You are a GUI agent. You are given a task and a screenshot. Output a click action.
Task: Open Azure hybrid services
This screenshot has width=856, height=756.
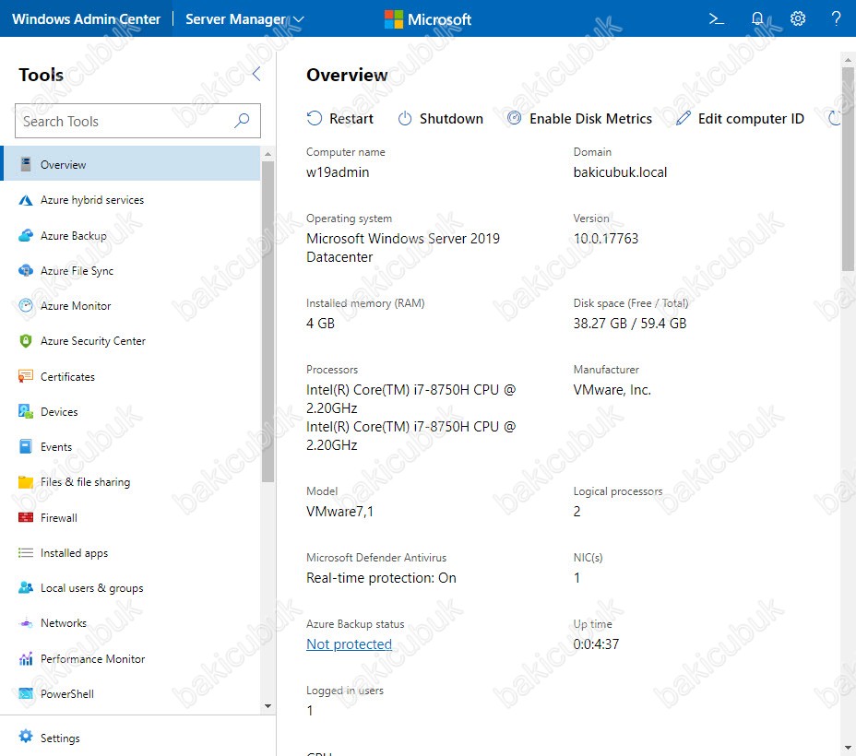pyautogui.click(x=132, y=200)
